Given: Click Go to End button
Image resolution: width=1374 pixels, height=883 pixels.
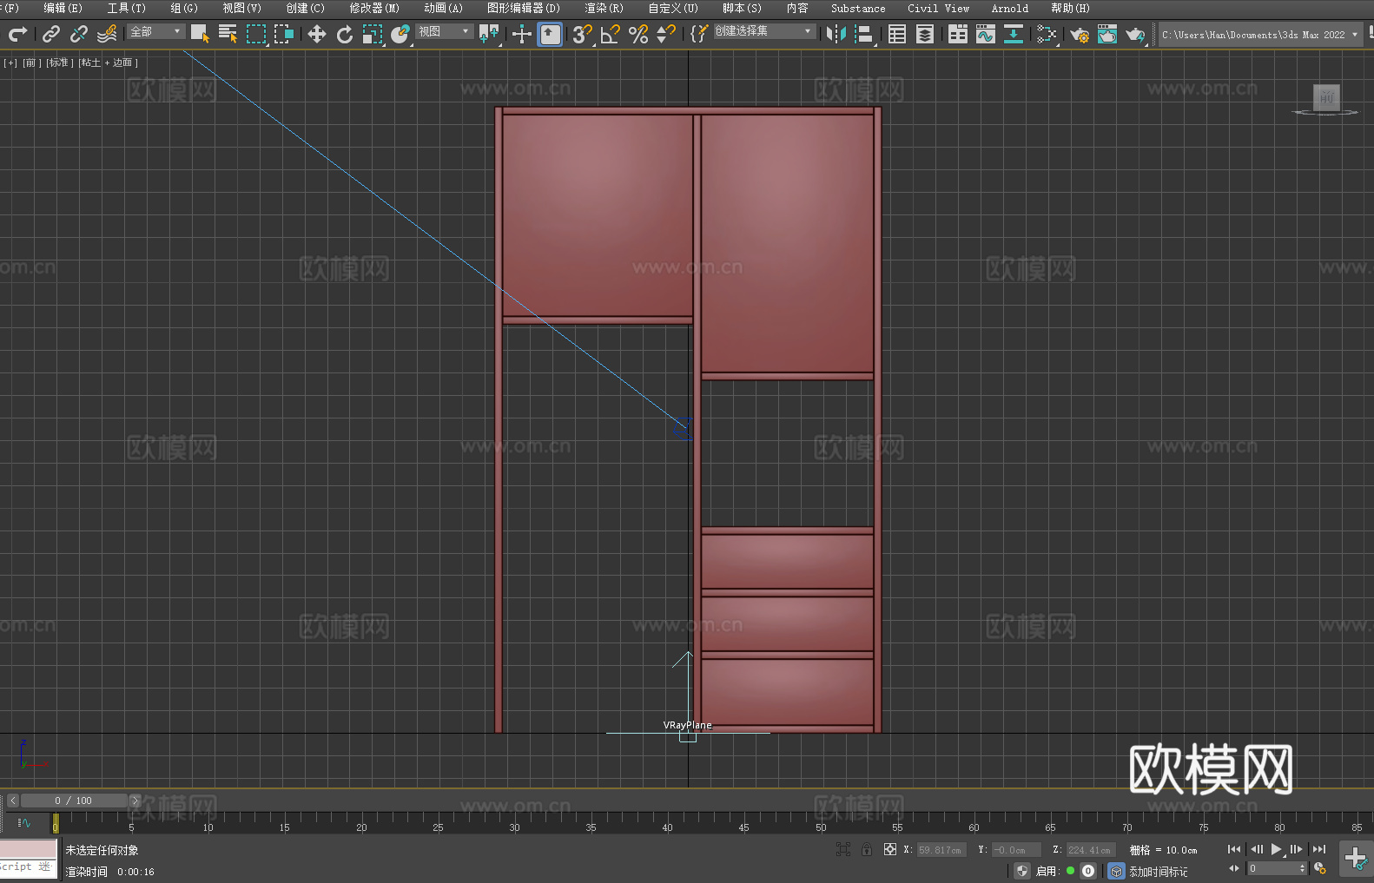Looking at the screenshot, I should click(x=1319, y=849).
